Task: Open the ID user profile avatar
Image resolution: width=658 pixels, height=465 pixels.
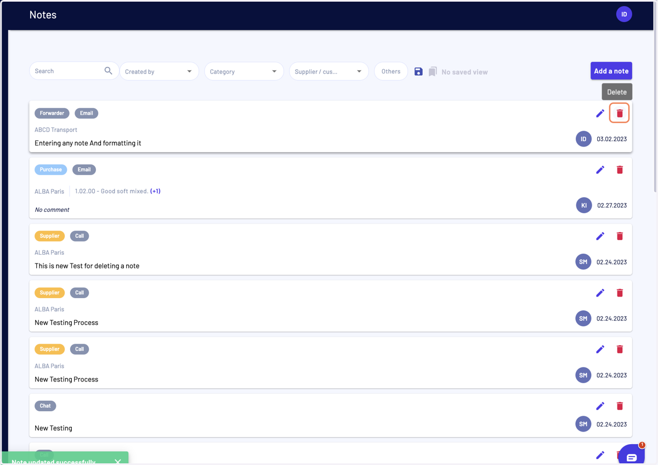Action: (x=624, y=14)
